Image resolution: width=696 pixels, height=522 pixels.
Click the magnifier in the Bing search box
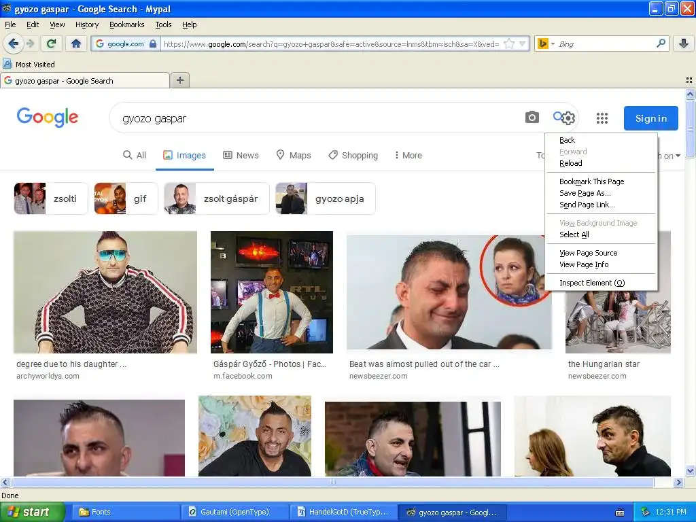(x=661, y=43)
